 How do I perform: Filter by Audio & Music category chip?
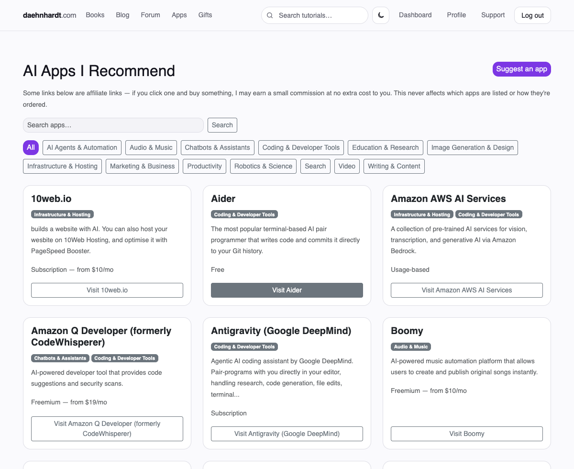click(151, 147)
